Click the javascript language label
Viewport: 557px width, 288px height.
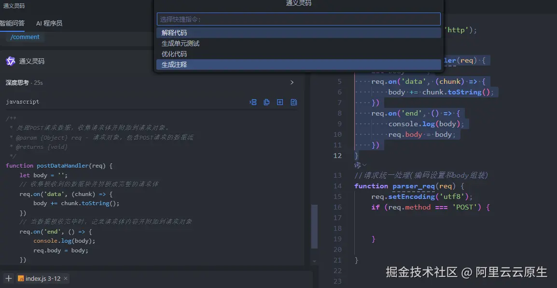[22, 102]
